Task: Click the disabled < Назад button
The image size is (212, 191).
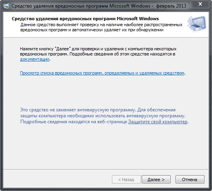Action: click(126, 180)
